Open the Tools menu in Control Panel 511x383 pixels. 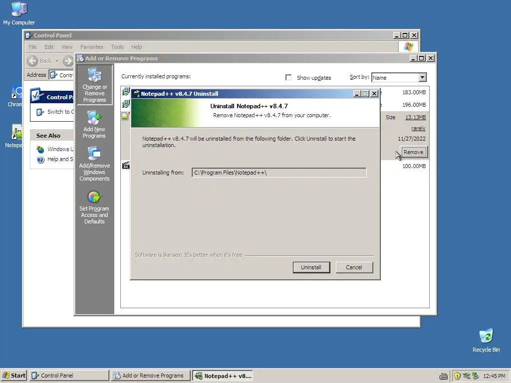tap(117, 47)
